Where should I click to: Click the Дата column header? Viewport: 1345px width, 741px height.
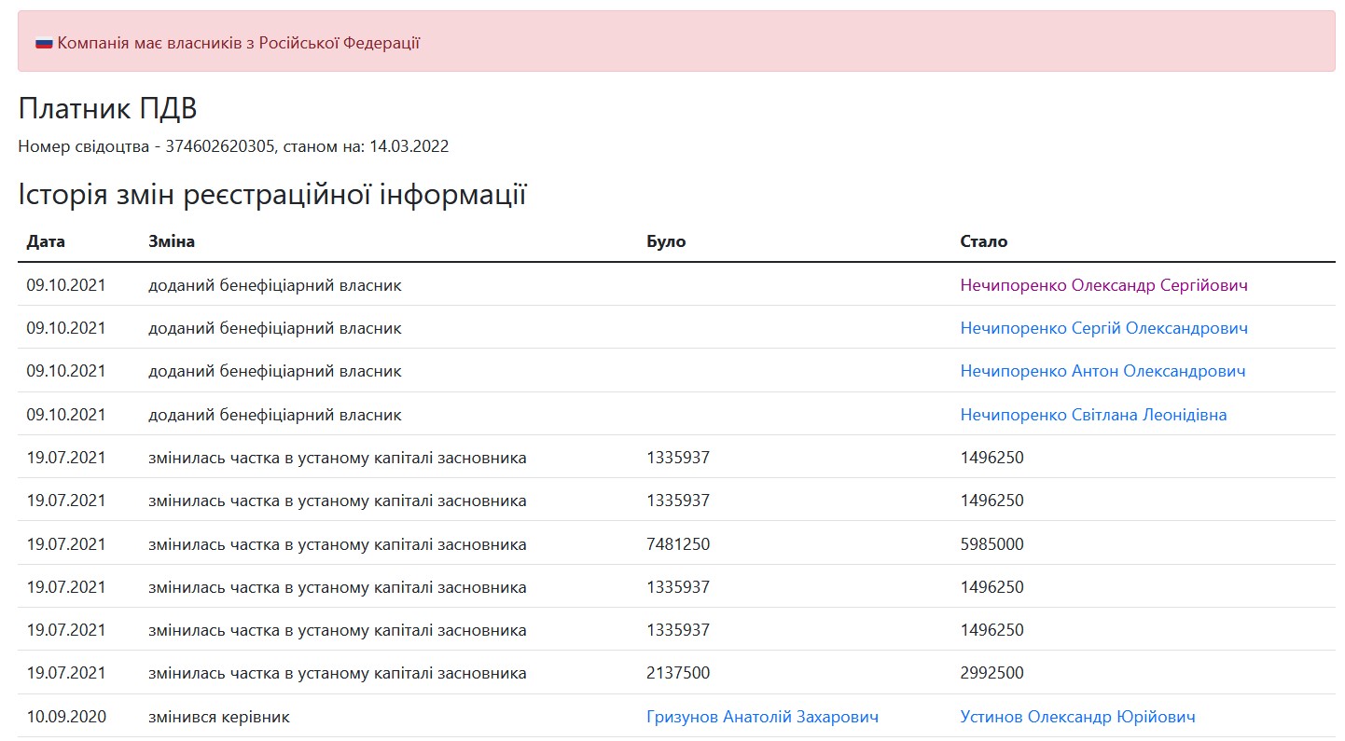(x=46, y=241)
